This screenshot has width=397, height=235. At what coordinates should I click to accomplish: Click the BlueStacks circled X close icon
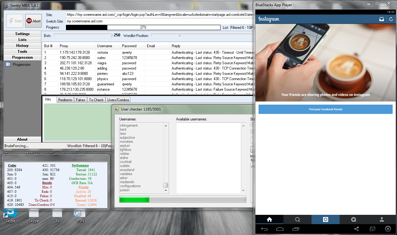(x=388, y=229)
